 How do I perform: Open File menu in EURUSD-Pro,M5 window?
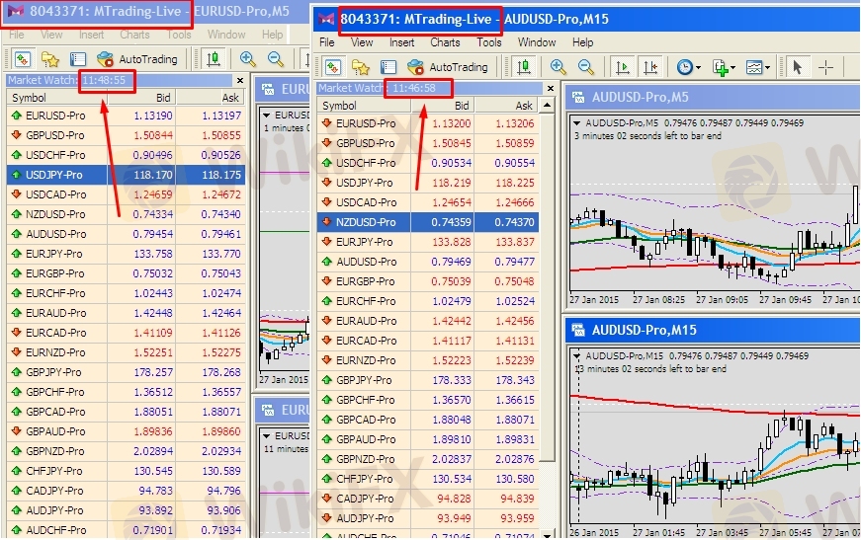coord(17,35)
